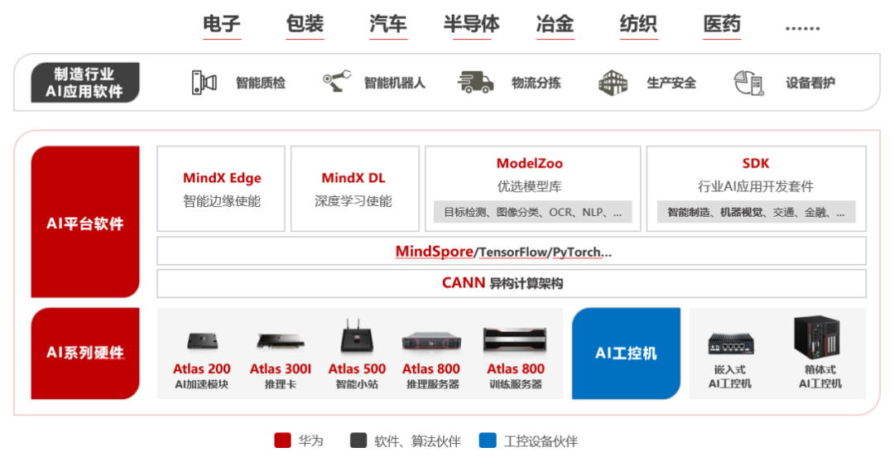Screen dimensions: 894x457
Task: Click the 智能质检 camera icon
Action: click(x=204, y=83)
